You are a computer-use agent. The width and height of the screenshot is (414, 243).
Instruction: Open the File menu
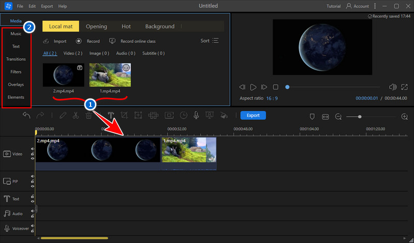point(20,6)
